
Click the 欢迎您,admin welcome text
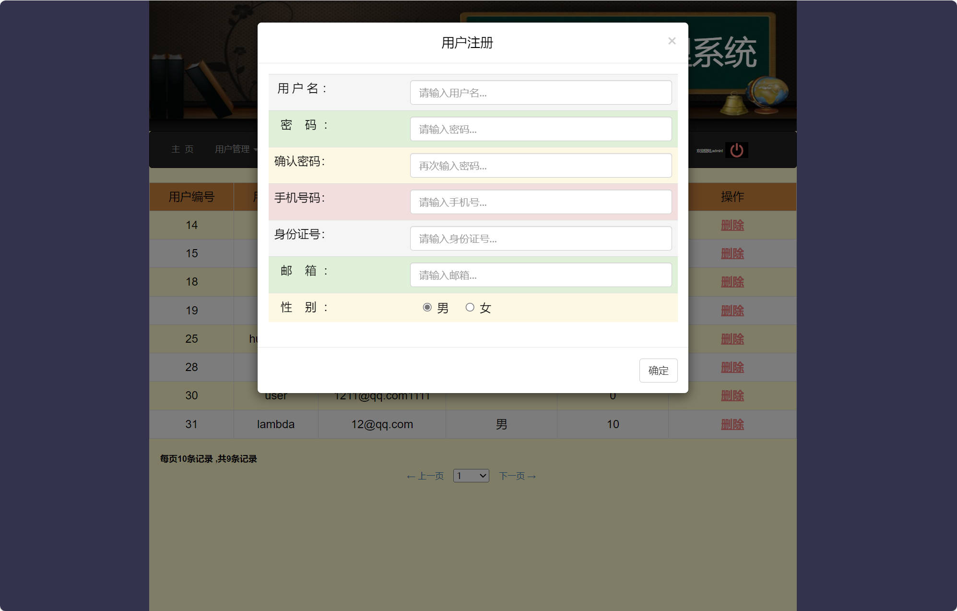point(710,149)
